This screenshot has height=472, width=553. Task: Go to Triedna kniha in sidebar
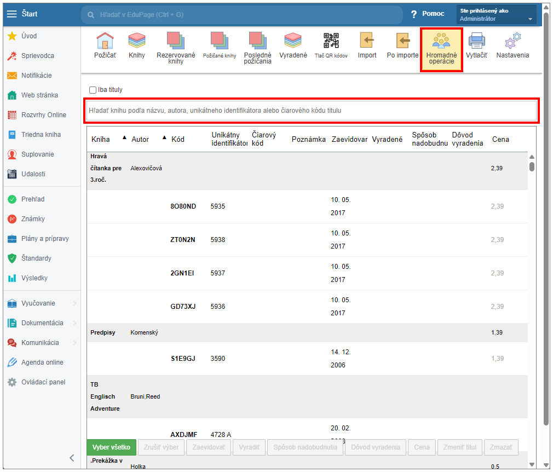click(x=41, y=135)
